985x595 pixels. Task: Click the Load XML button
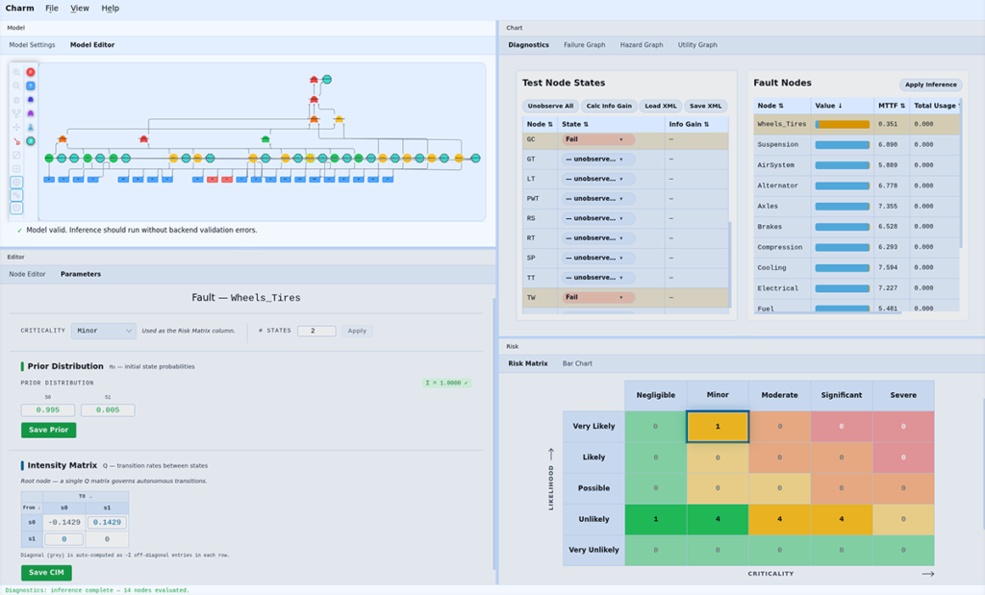[x=660, y=106]
